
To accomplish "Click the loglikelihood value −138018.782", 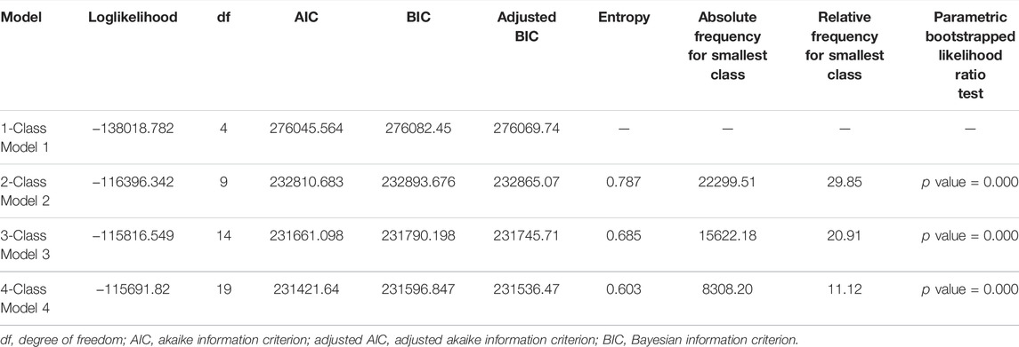I will click(132, 129).
